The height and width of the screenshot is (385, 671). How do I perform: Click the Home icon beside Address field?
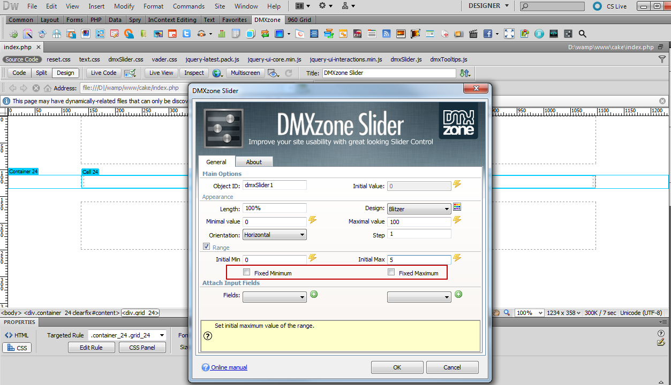[48, 88]
